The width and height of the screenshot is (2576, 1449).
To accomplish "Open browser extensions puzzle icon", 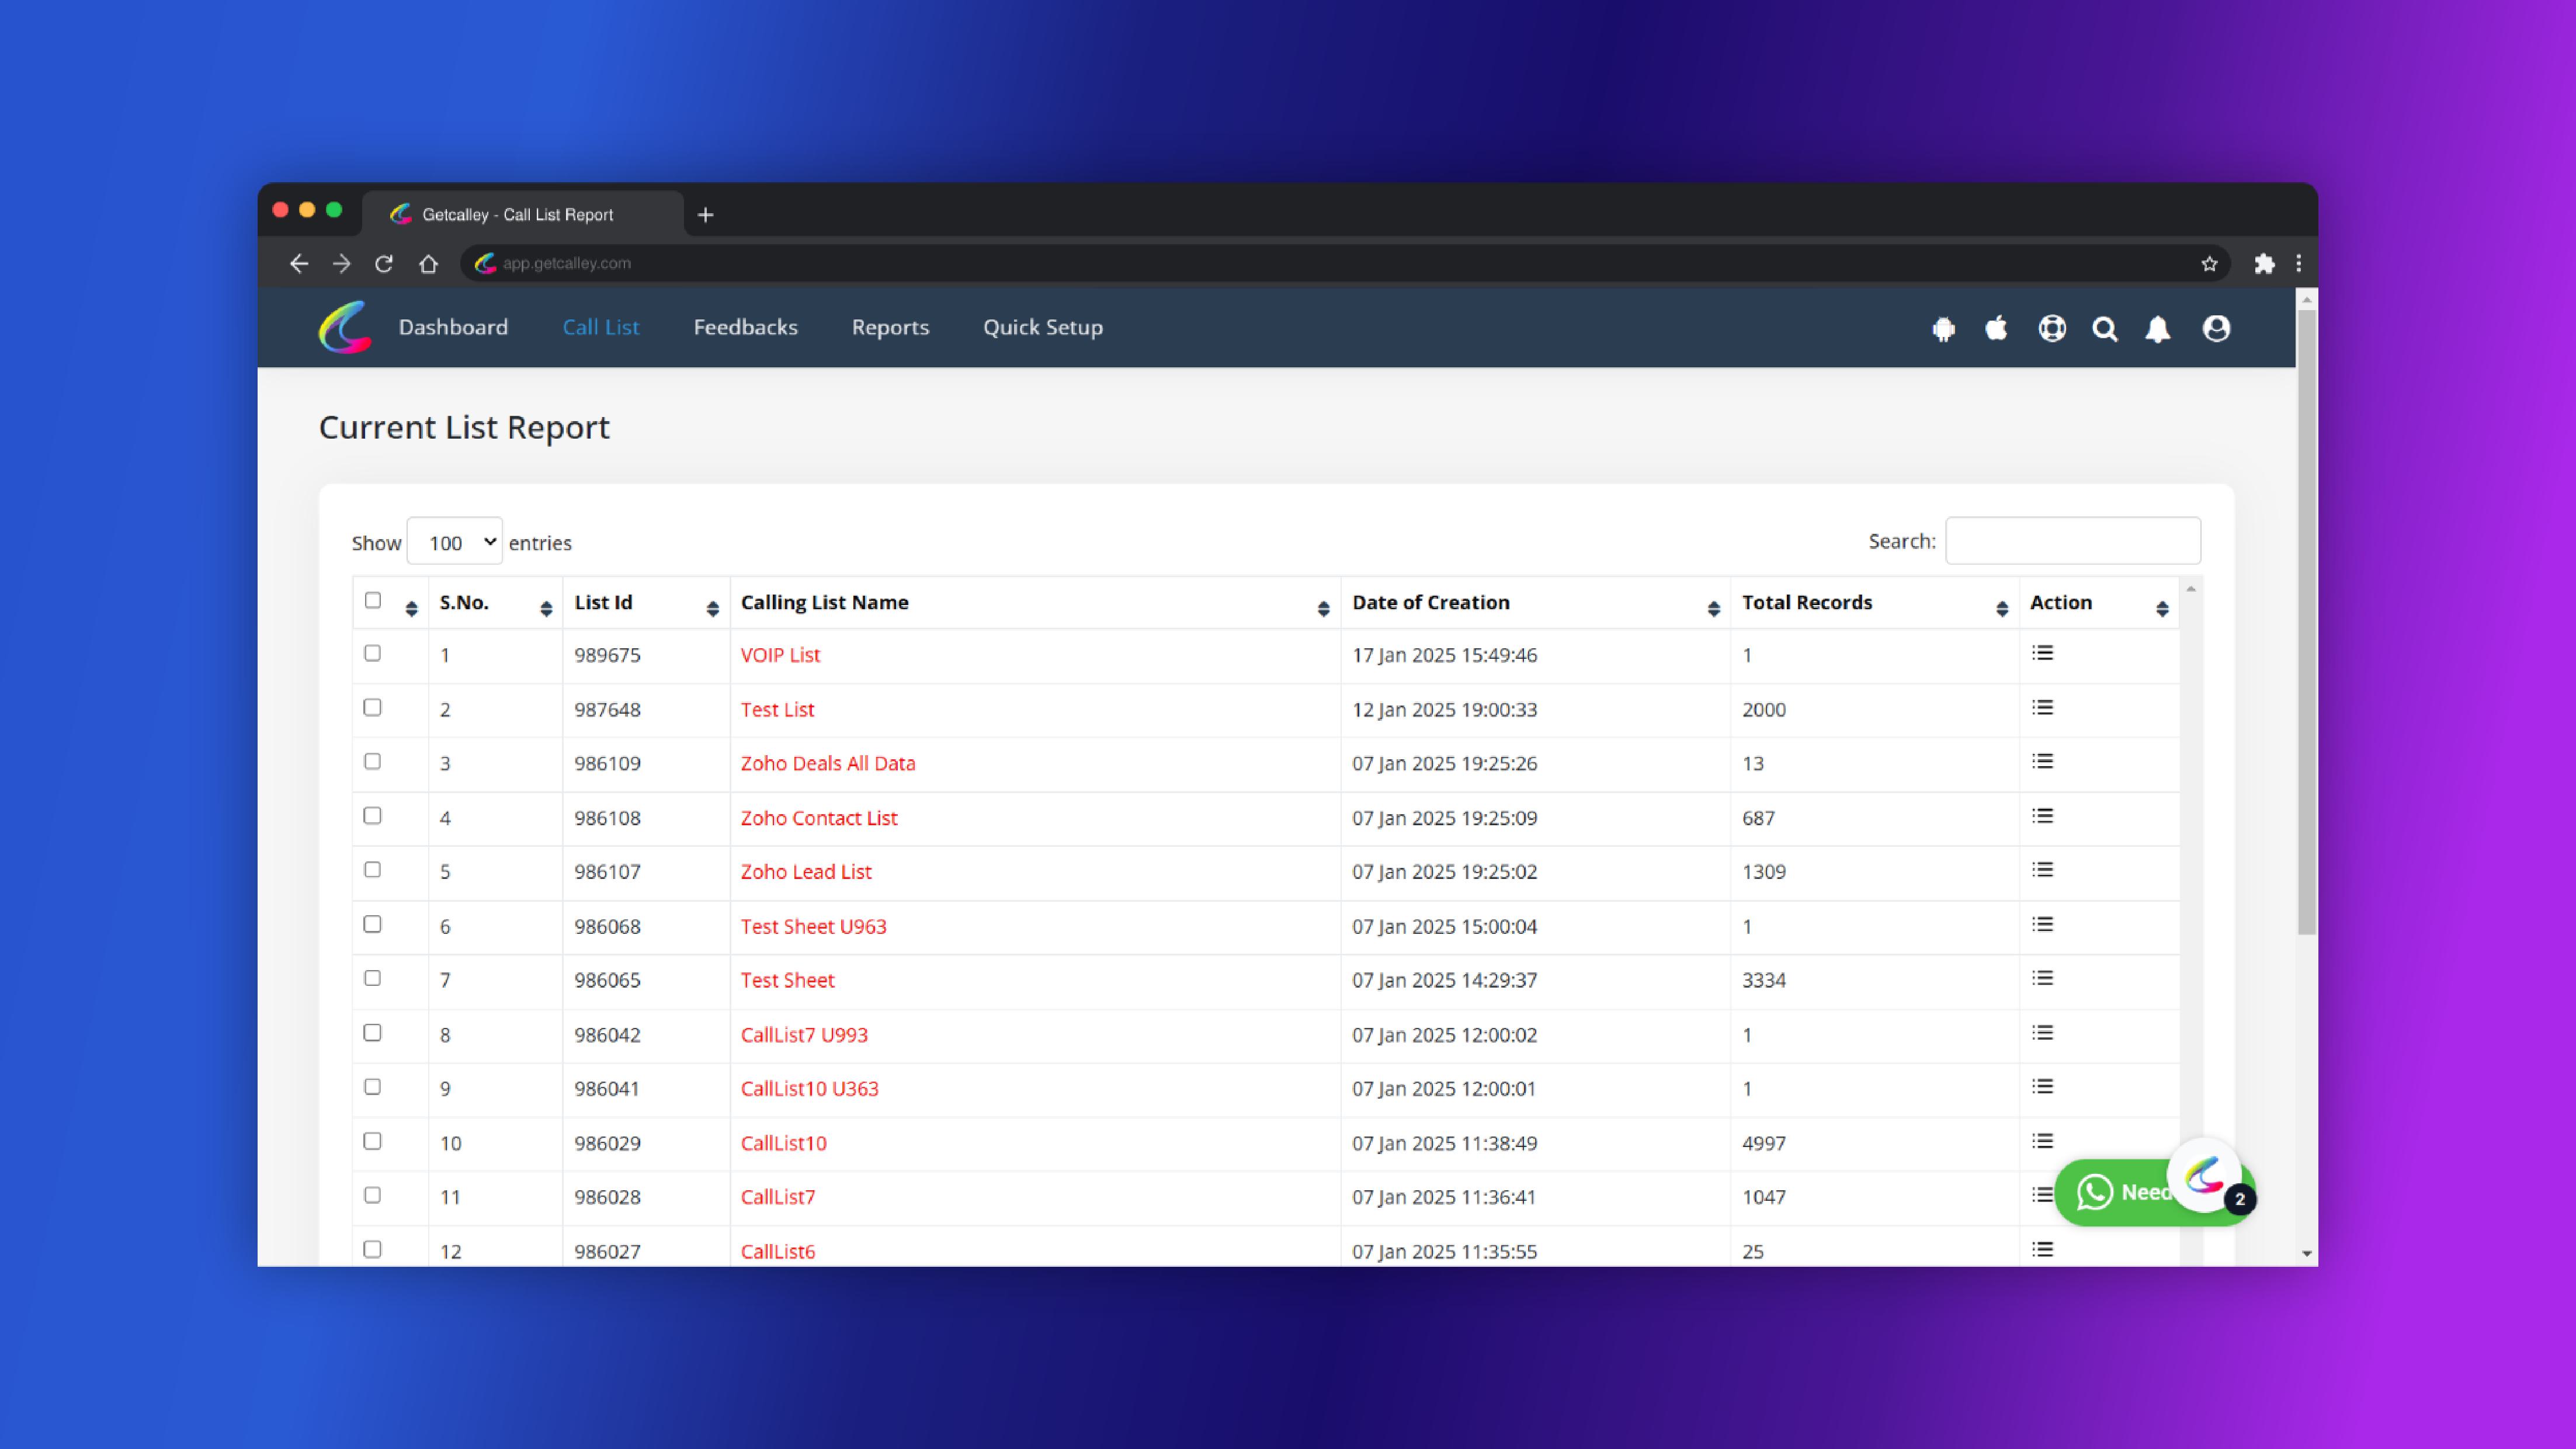I will 2264,263.
